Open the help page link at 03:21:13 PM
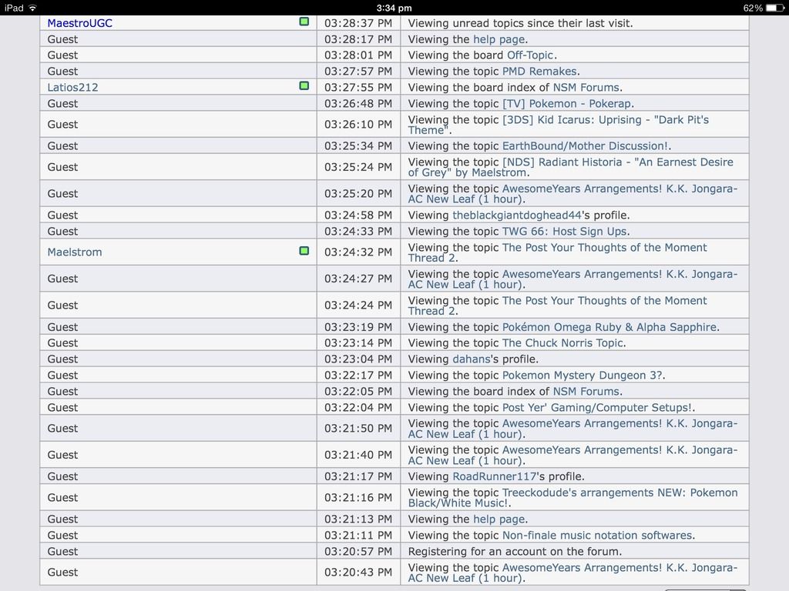The width and height of the screenshot is (789, 591). coord(499,519)
